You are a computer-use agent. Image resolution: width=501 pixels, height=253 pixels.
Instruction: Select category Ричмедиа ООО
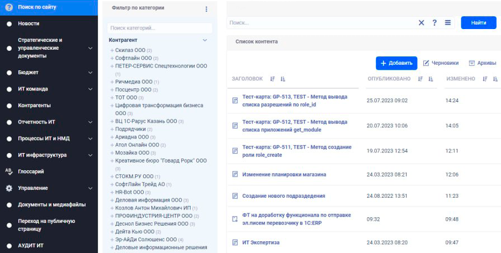134,82
